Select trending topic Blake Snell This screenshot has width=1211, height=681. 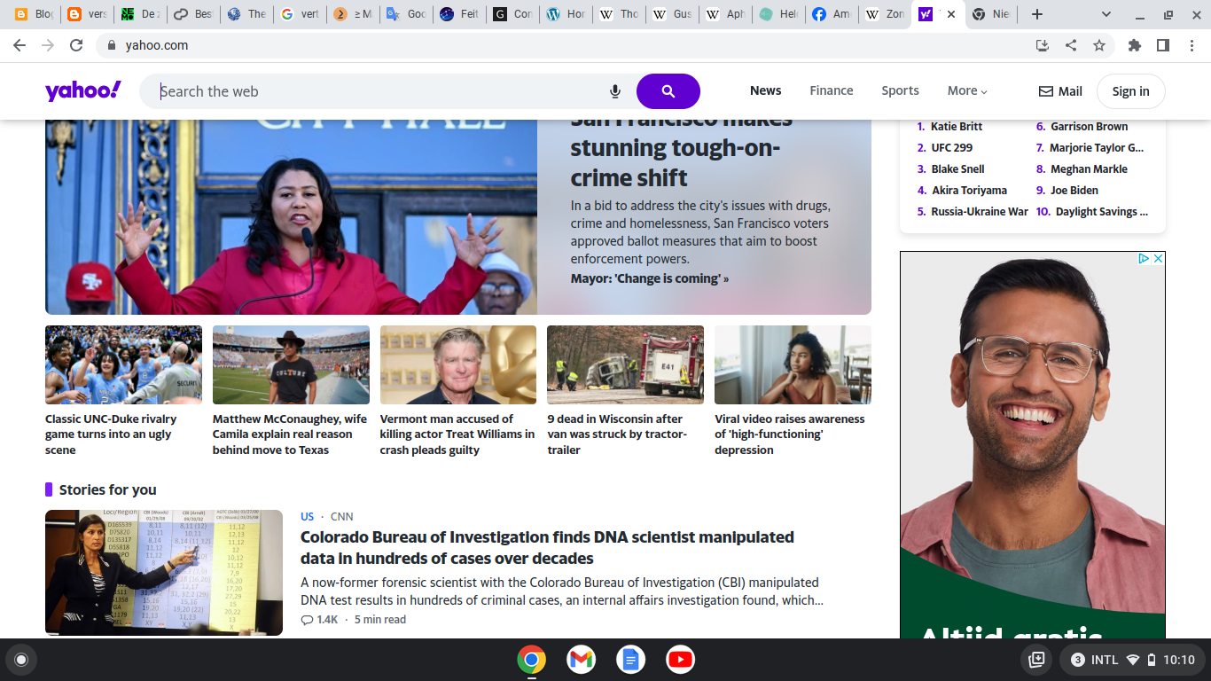(957, 169)
